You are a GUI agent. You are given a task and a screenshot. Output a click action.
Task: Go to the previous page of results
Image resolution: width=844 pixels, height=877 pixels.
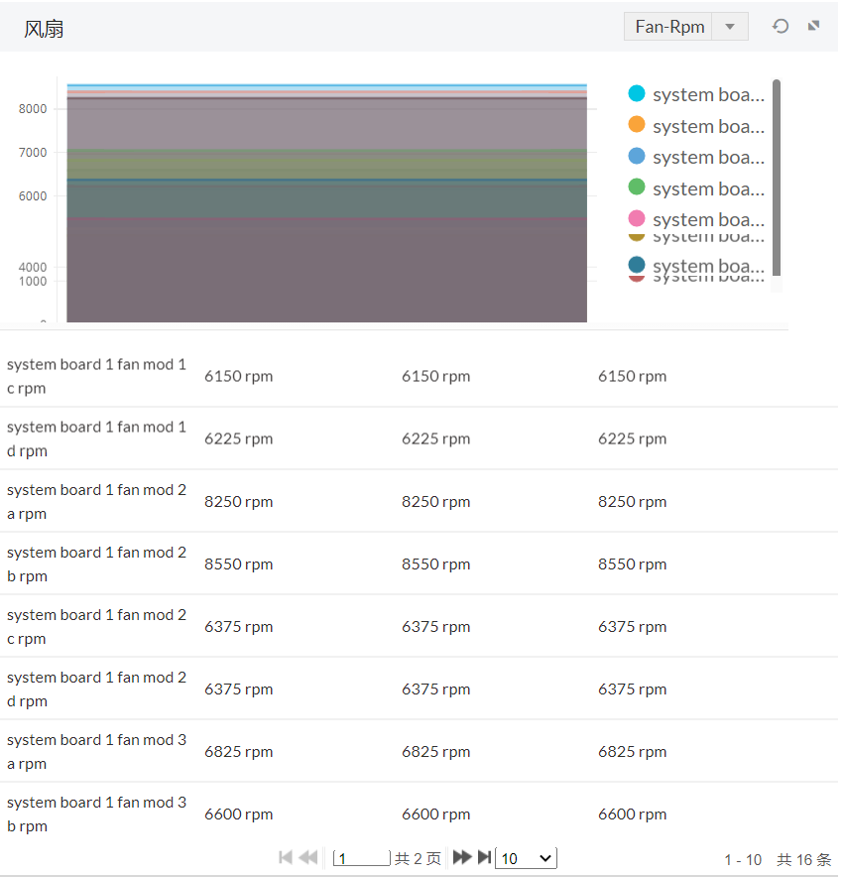(308, 857)
